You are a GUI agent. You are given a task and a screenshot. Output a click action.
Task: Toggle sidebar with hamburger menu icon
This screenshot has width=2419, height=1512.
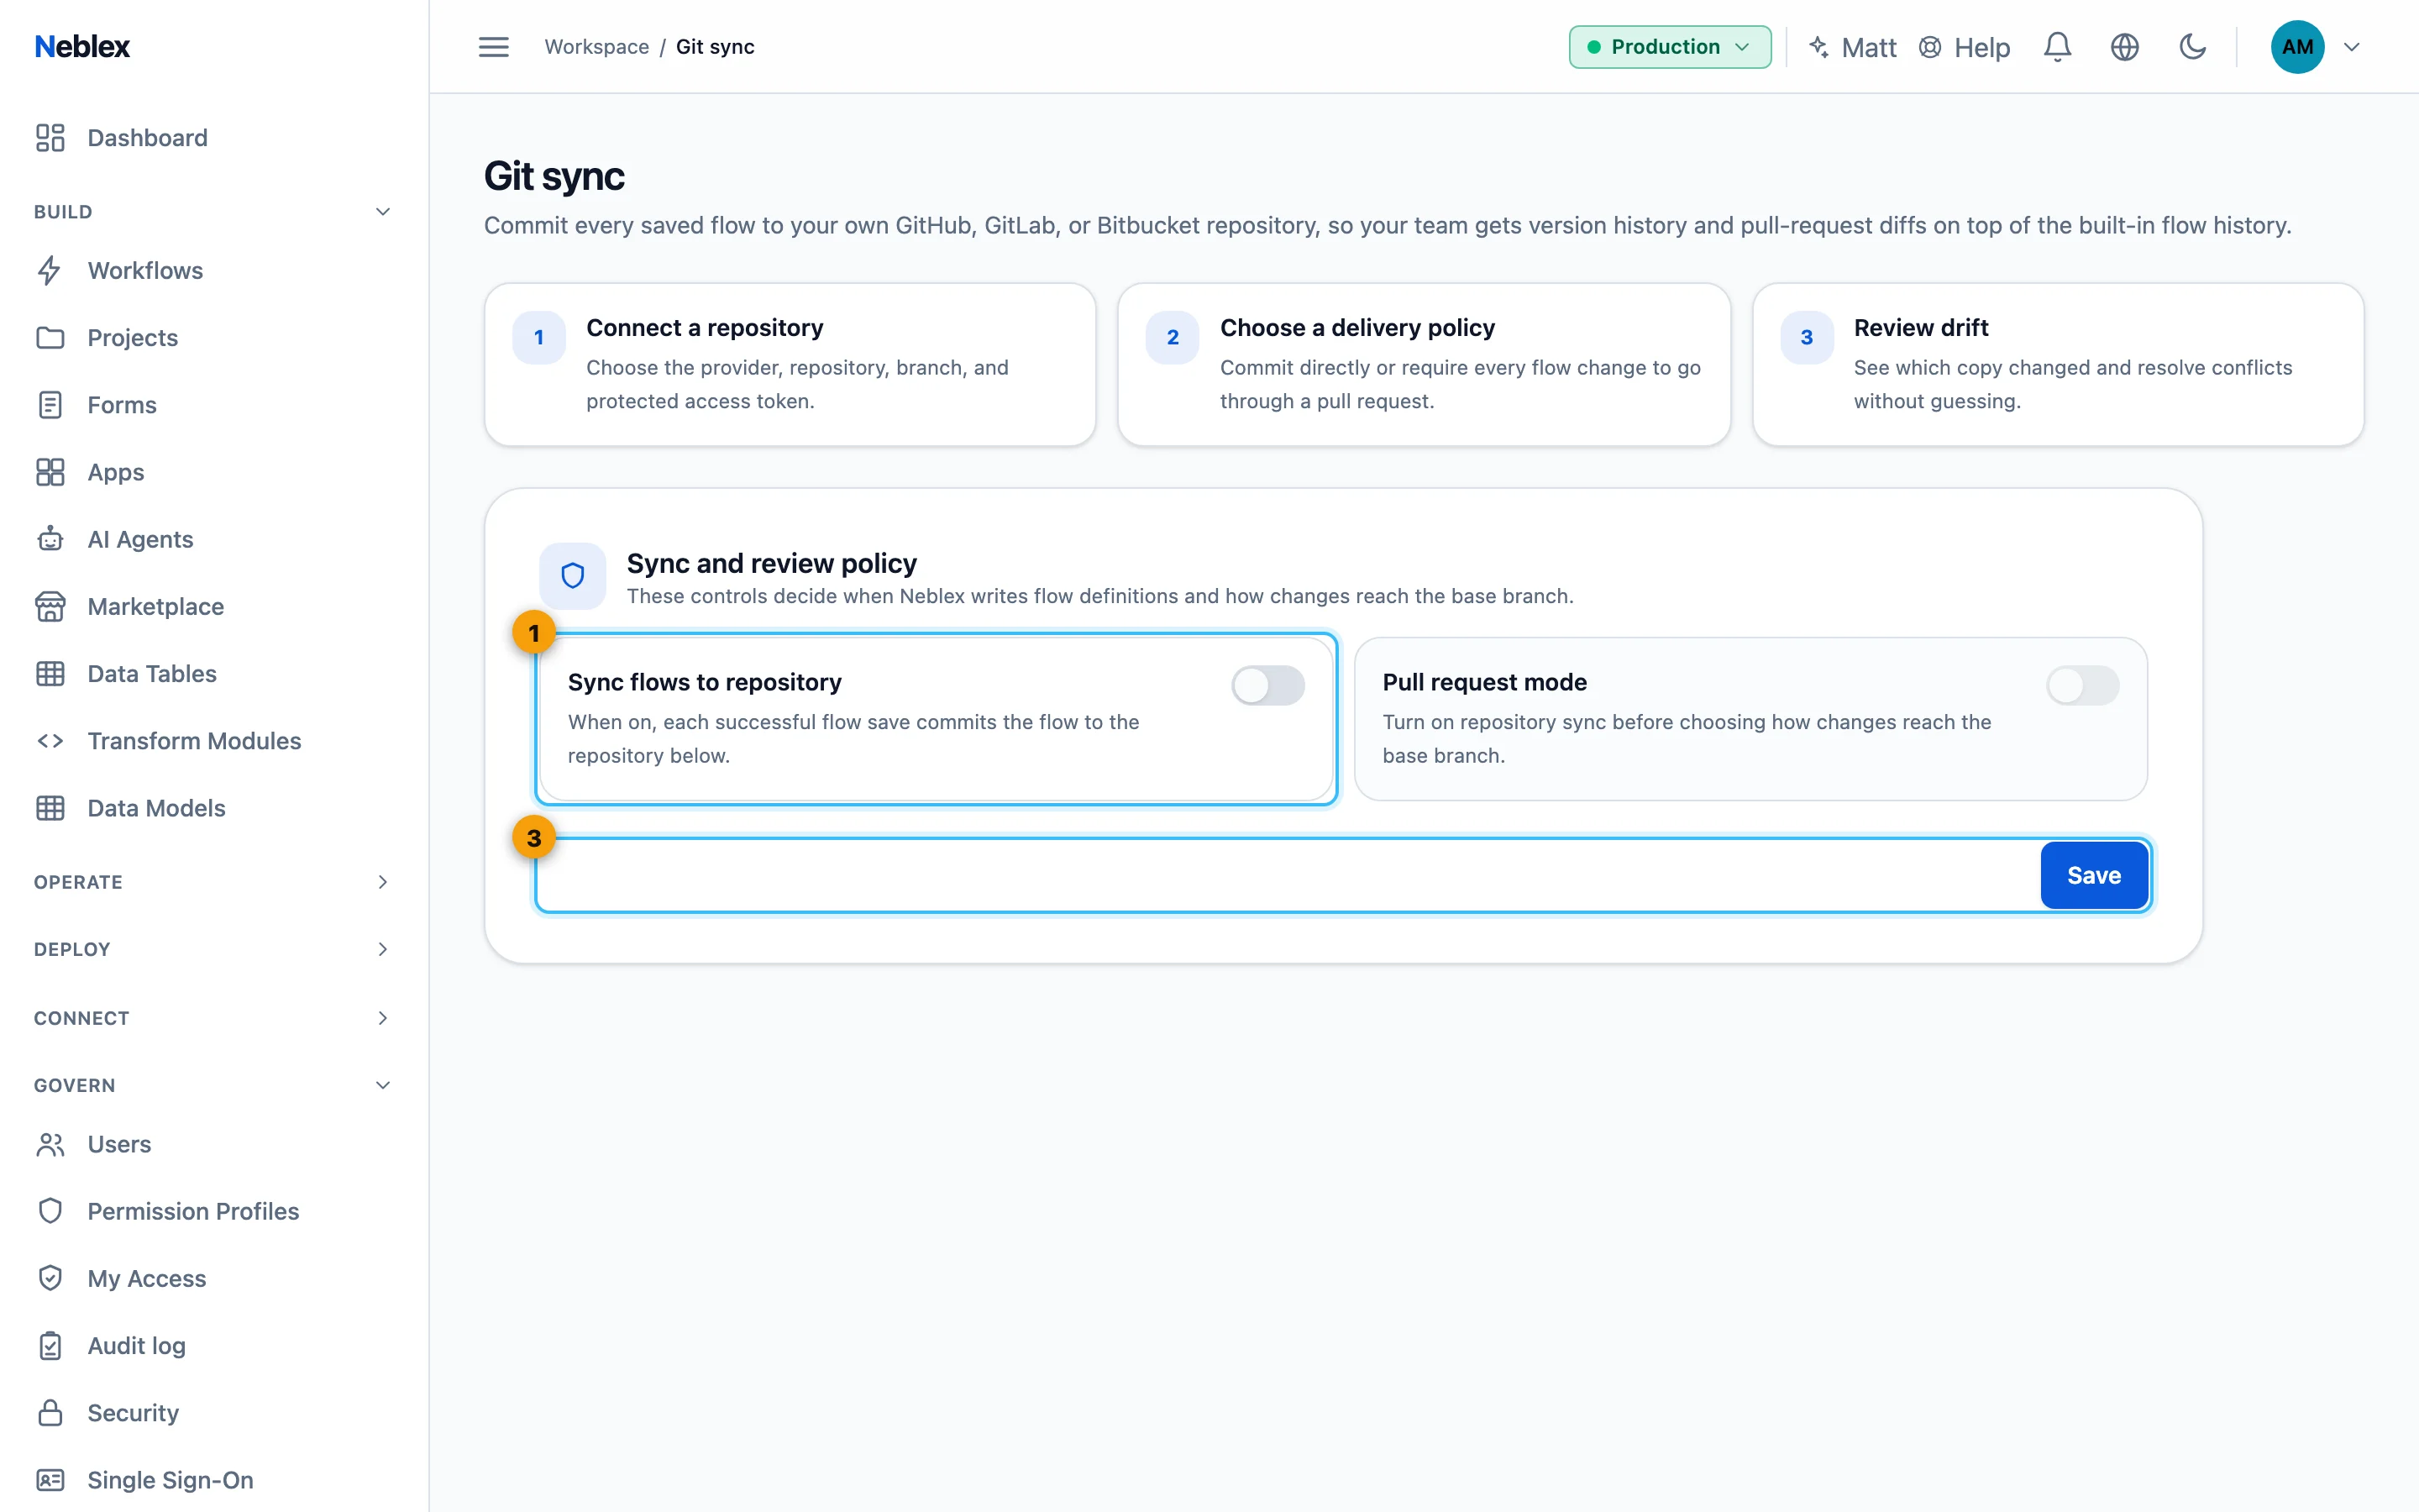(x=494, y=47)
